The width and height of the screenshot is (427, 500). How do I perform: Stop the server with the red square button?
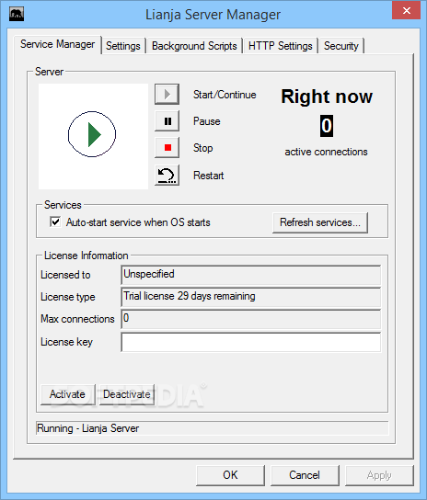167,148
